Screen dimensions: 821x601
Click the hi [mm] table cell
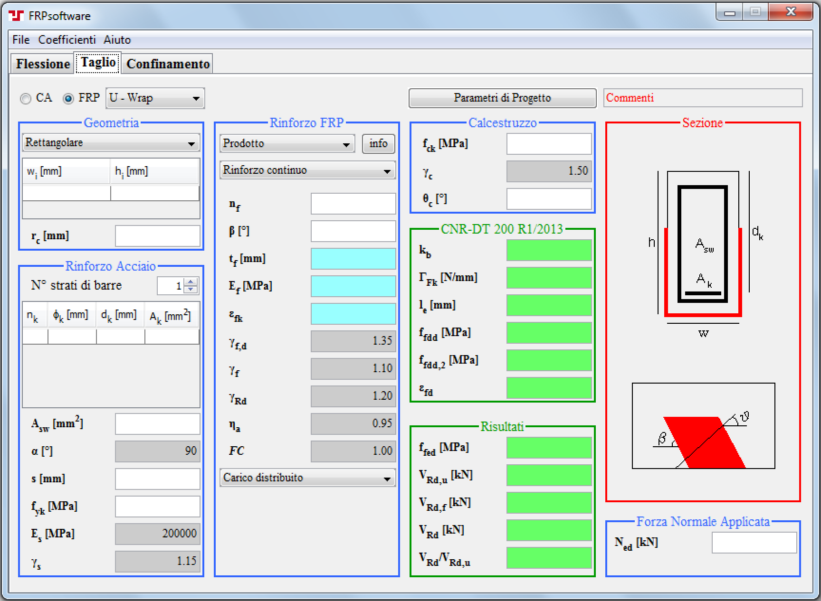(x=155, y=193)
